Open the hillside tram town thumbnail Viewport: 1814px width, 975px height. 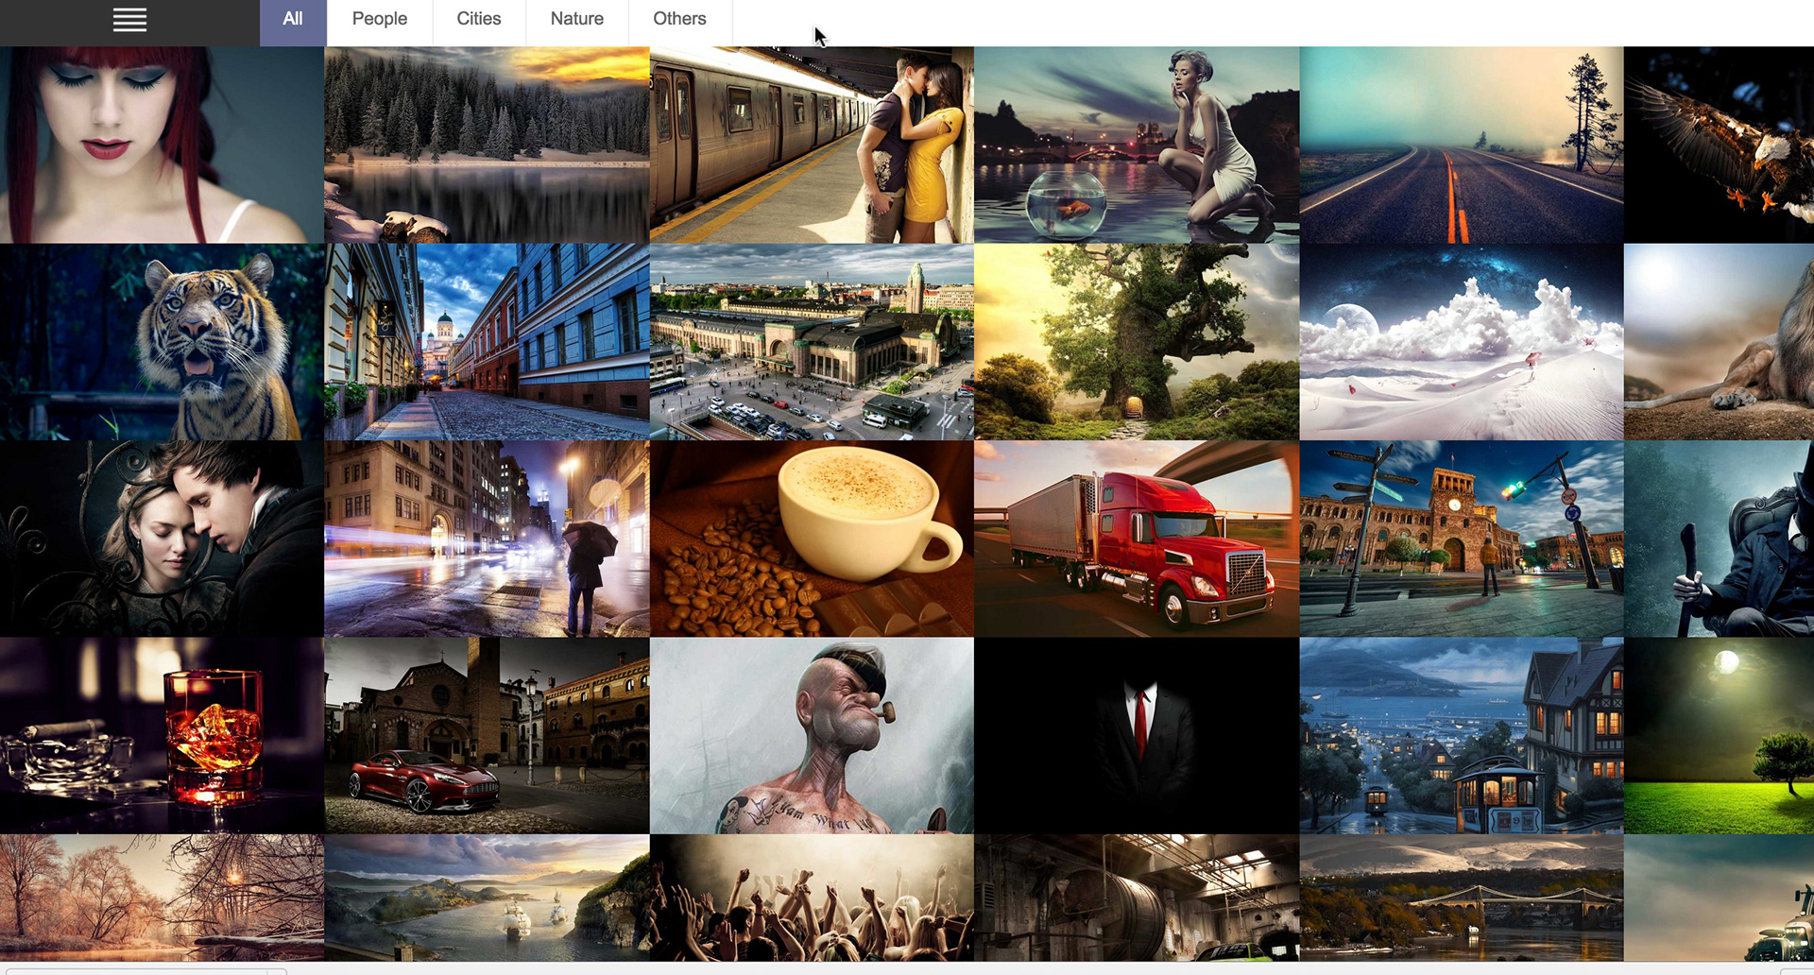(1462, 735)
